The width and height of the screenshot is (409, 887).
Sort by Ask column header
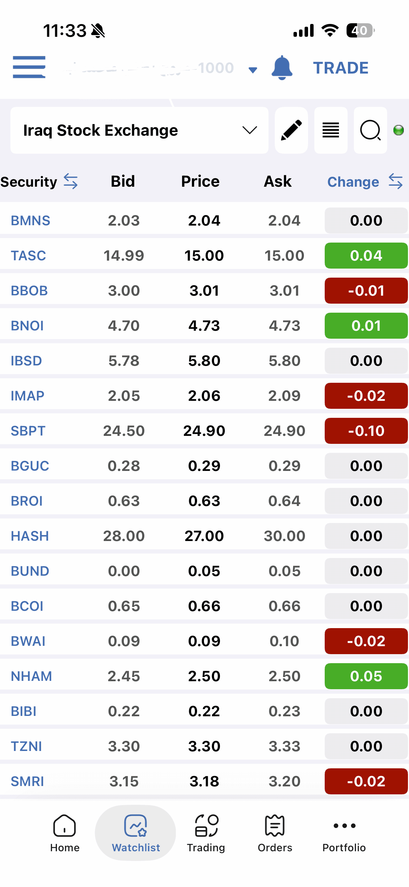coord(278,181)
